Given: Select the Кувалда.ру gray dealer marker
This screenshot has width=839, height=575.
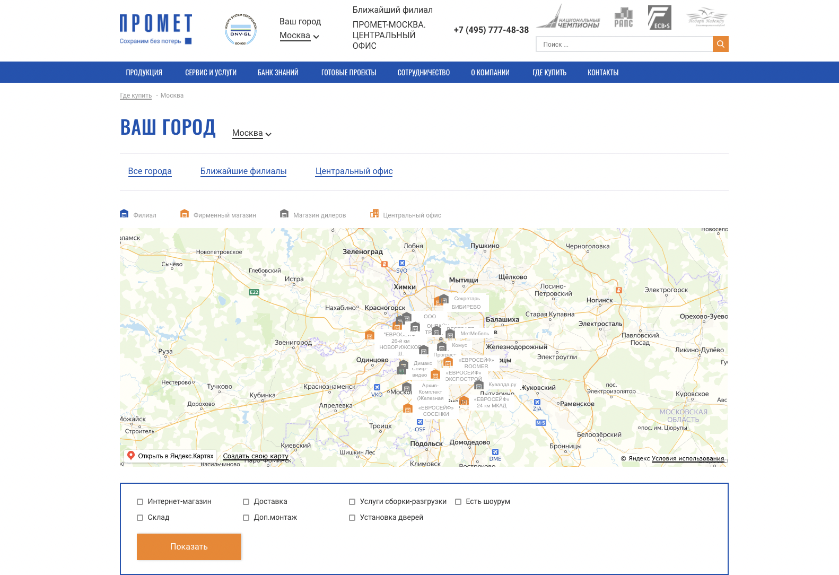Looking at the screenshot, I should 479,385.
